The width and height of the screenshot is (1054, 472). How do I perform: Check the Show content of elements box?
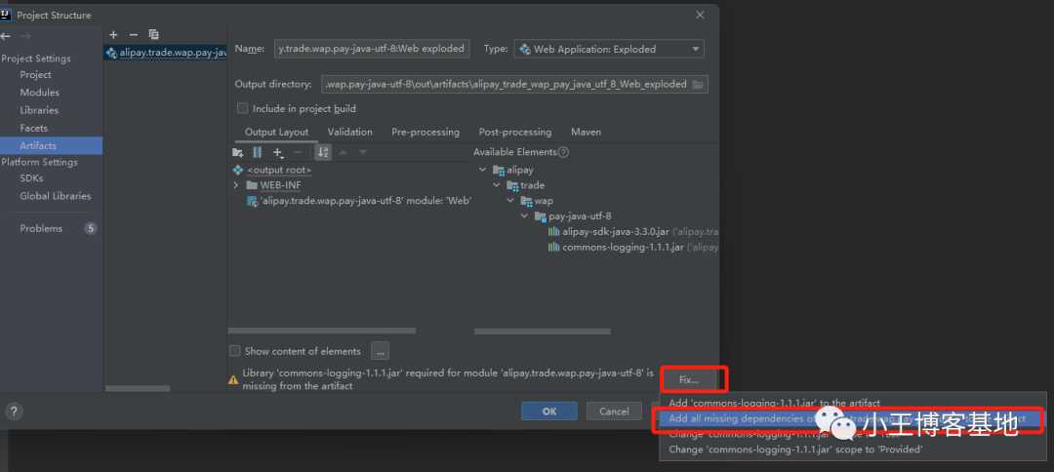tap(234, 351)
